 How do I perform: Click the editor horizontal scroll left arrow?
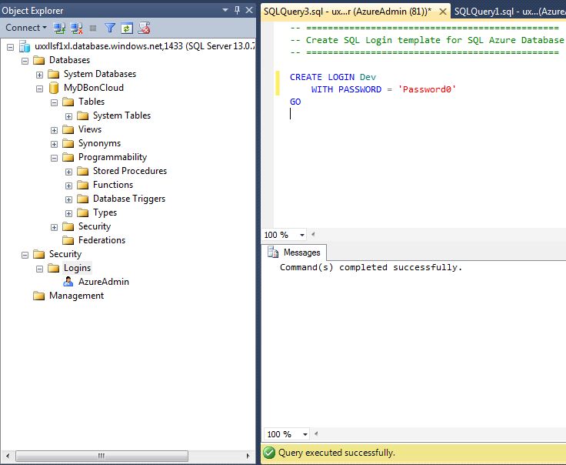(x=313, y=235)
